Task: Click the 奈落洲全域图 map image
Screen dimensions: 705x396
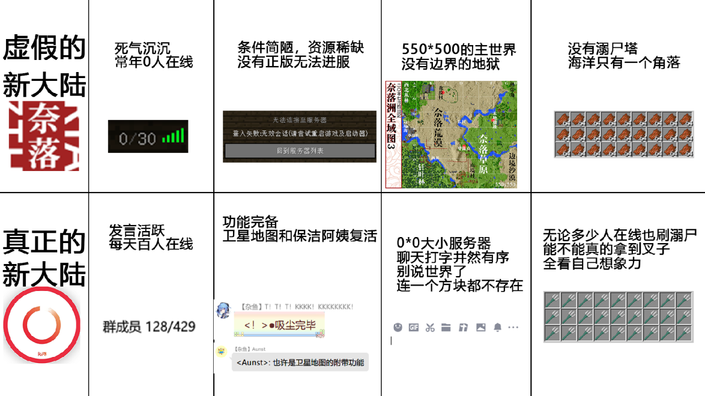Action: 451,135
